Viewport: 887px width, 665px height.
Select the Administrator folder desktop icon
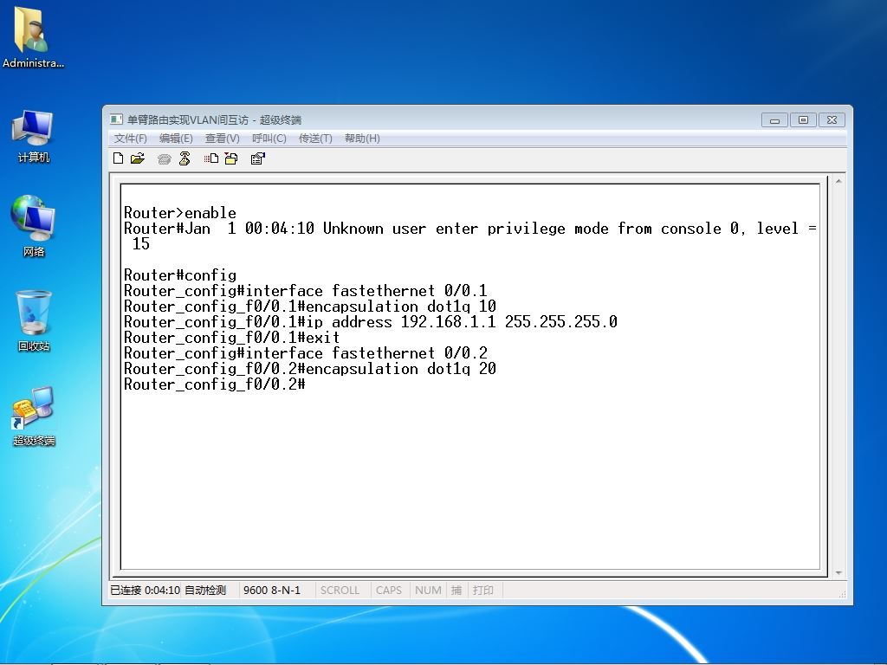click(33, 37)
